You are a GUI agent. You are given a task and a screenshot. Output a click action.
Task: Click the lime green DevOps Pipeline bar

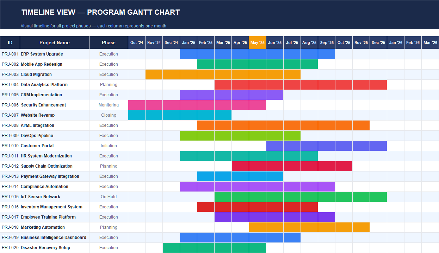[240, 136]
